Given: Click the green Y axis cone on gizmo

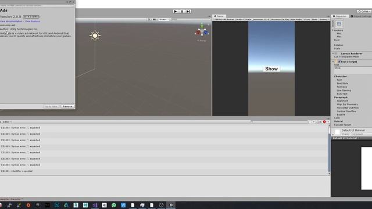Looking at the screenshot, I should [x=202, y=26].
